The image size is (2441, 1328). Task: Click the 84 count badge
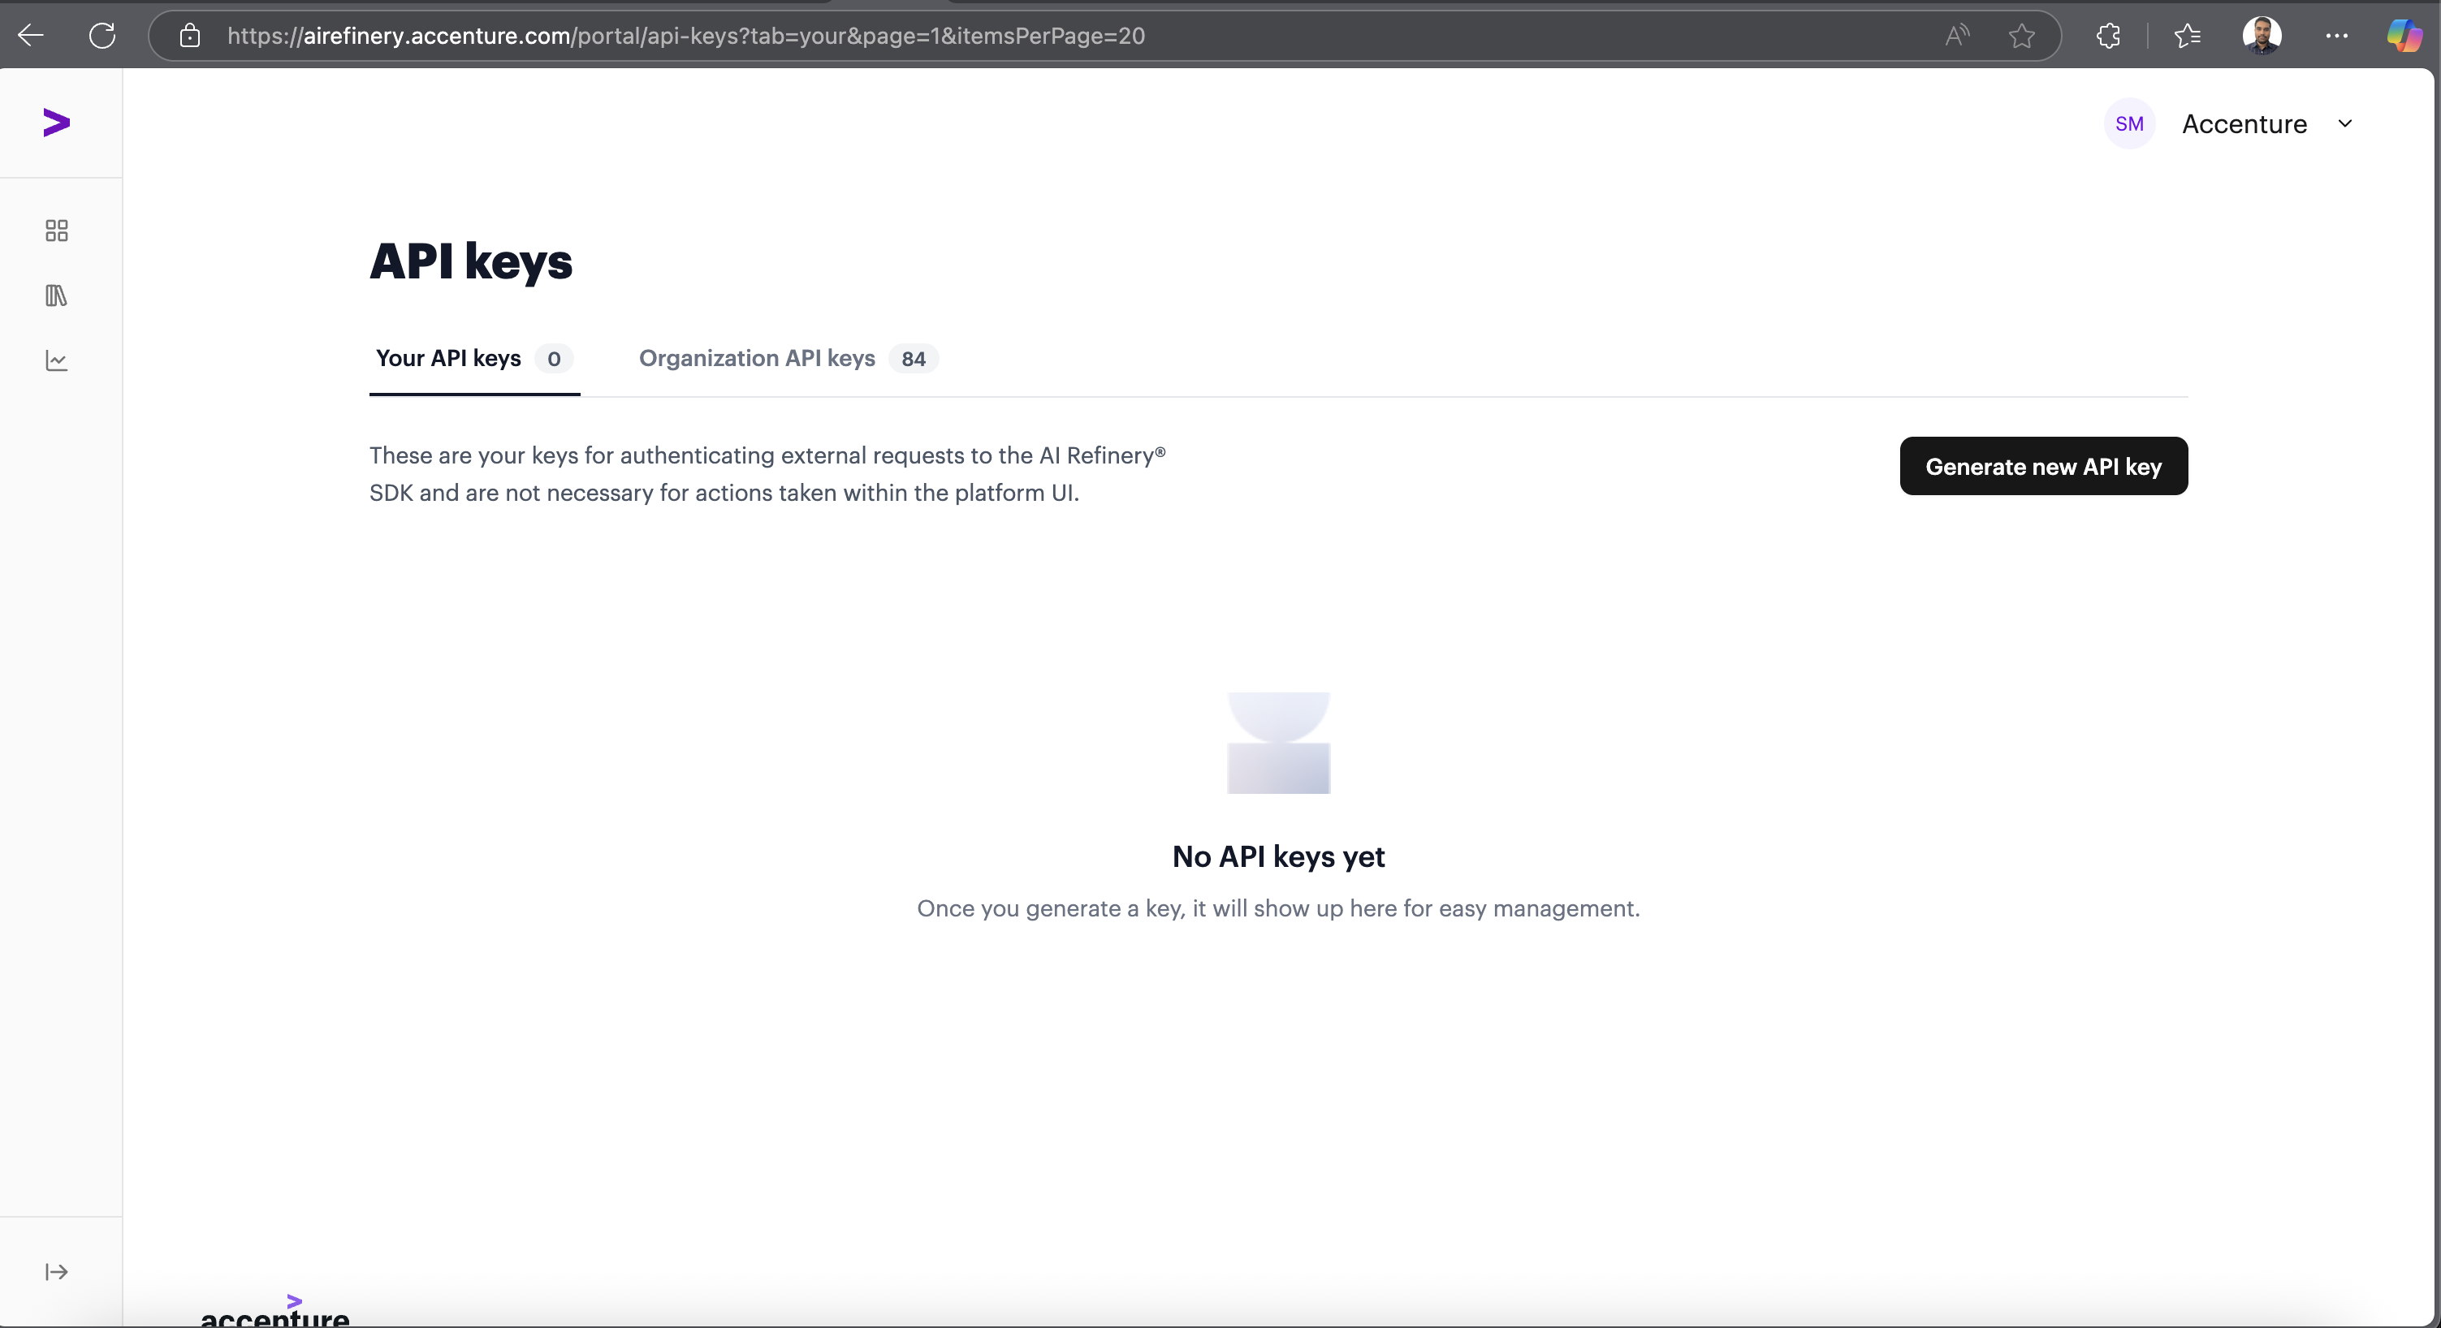coord(914,359)
